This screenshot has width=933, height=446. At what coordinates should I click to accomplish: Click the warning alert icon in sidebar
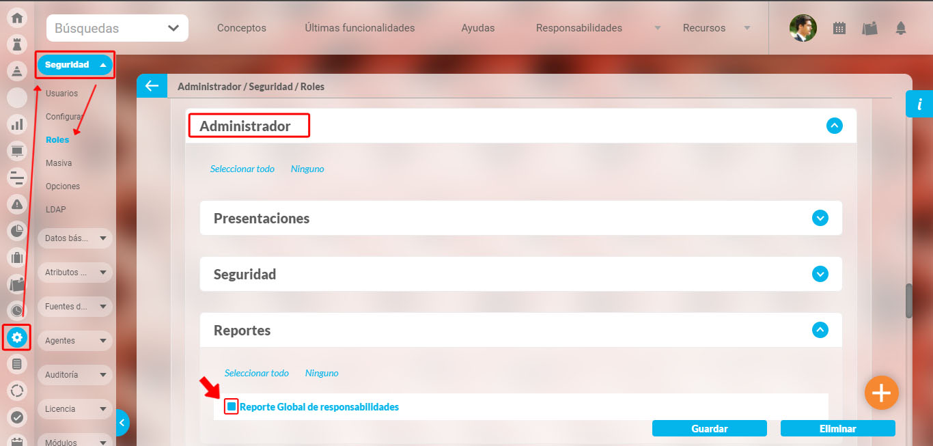(x=17, y=204)
